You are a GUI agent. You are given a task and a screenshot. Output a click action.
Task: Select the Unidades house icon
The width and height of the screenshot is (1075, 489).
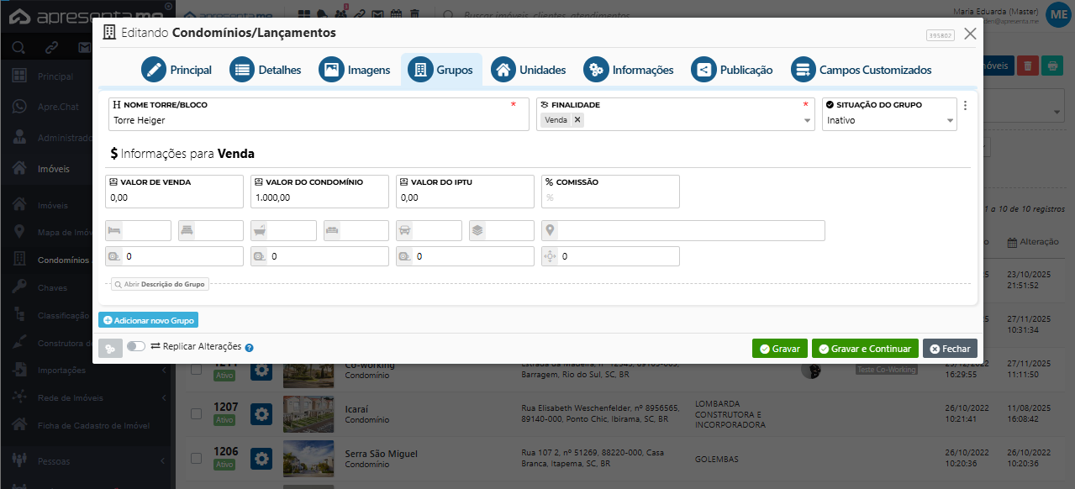[x=503, y=70]
